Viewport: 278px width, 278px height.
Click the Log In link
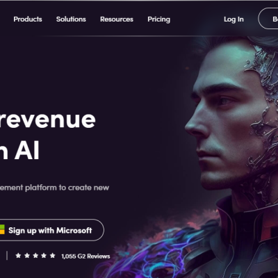click(x=234, y=19)
